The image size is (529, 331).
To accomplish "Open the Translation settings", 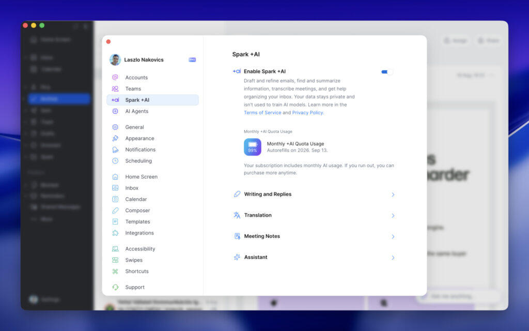I will tap(314, 215).
